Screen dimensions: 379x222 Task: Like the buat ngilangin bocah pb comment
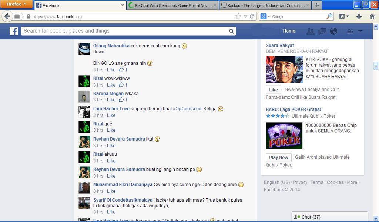pos(111,176)
